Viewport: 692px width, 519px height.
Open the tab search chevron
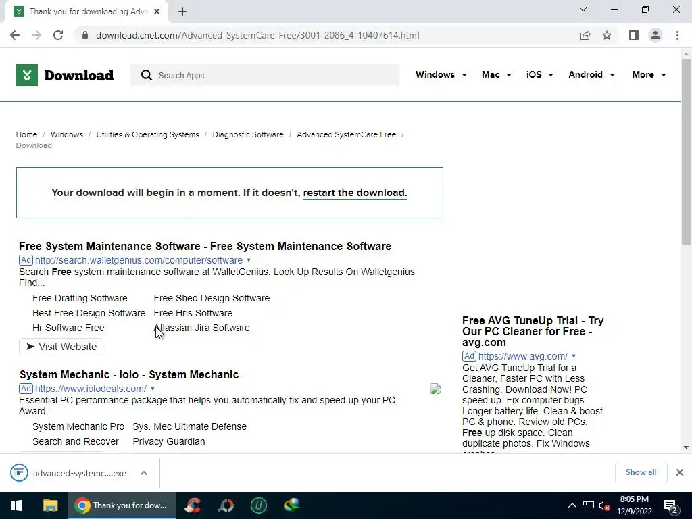583,9
